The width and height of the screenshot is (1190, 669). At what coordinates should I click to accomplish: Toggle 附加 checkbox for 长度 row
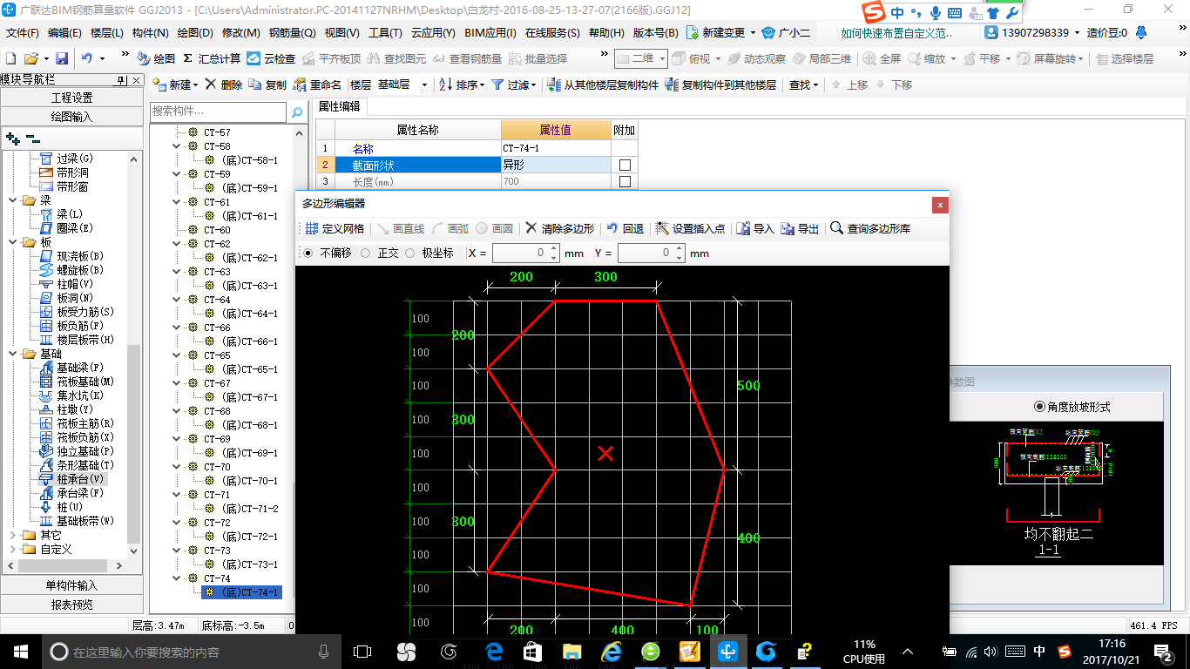625,182
